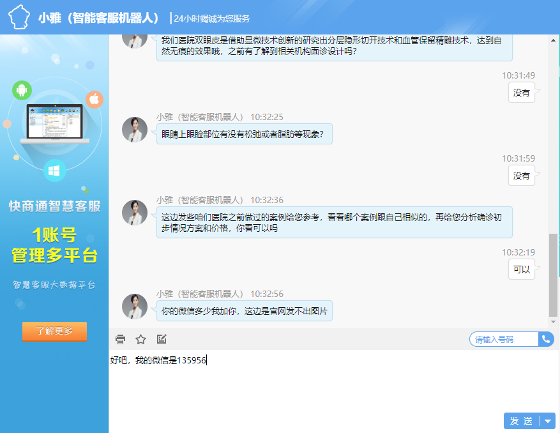Expand the send options dropdown arrow
This screenshot has height=433, width=560.
[x=549, y=421]
